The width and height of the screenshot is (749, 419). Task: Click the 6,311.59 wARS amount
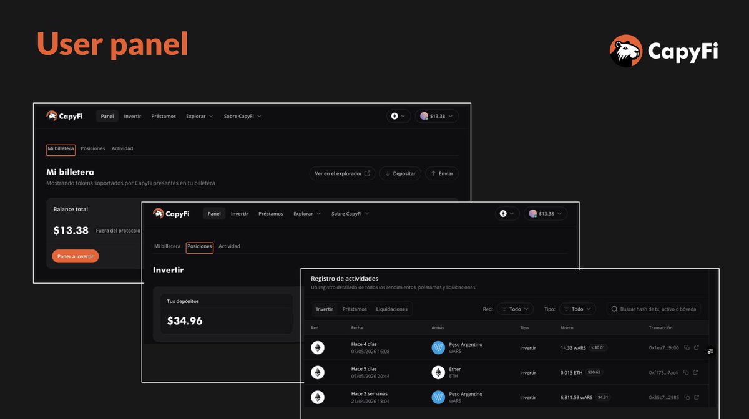tap(576, 397)
